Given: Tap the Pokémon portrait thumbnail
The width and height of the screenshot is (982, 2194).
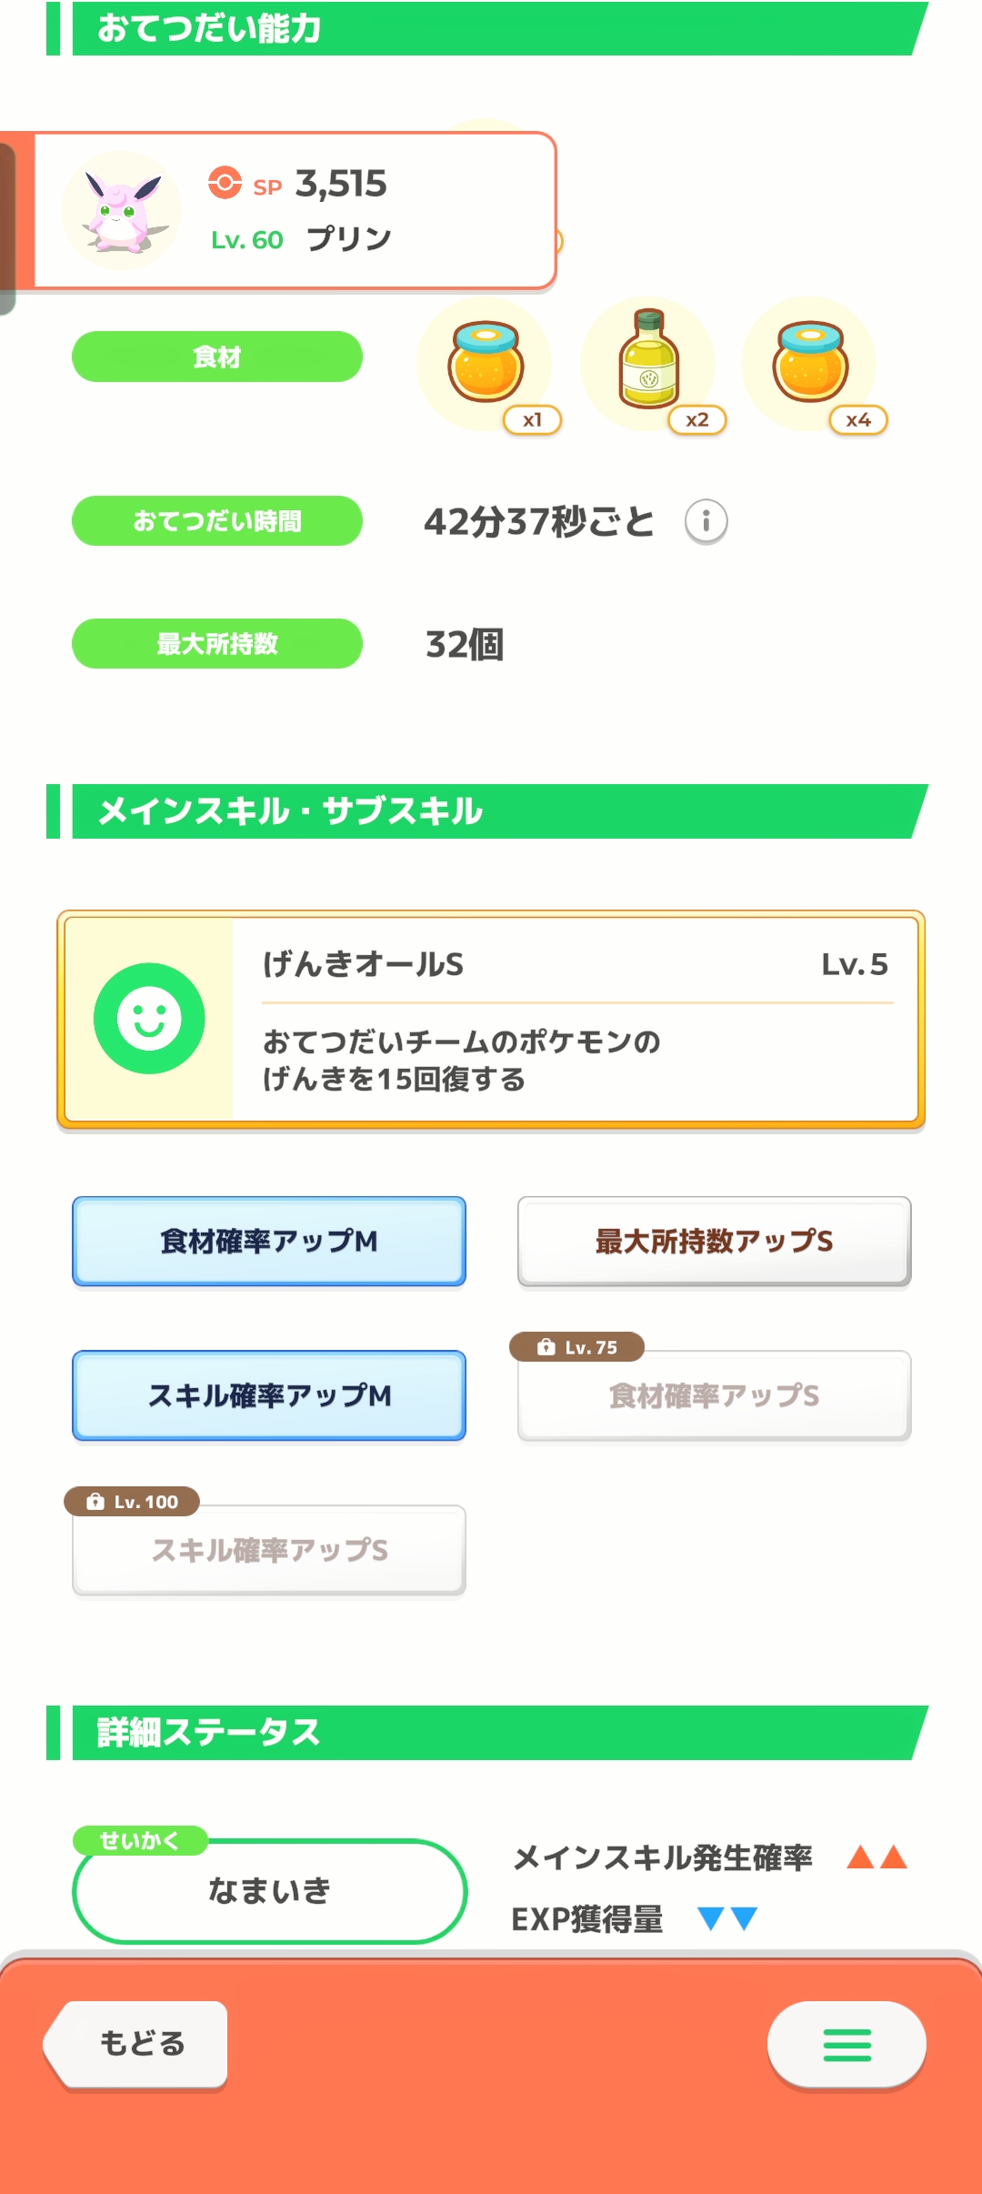Looking at the screenshot, I should (x=121, y=211).
